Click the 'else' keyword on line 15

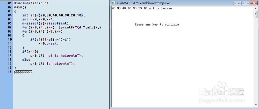pos(26,60)
